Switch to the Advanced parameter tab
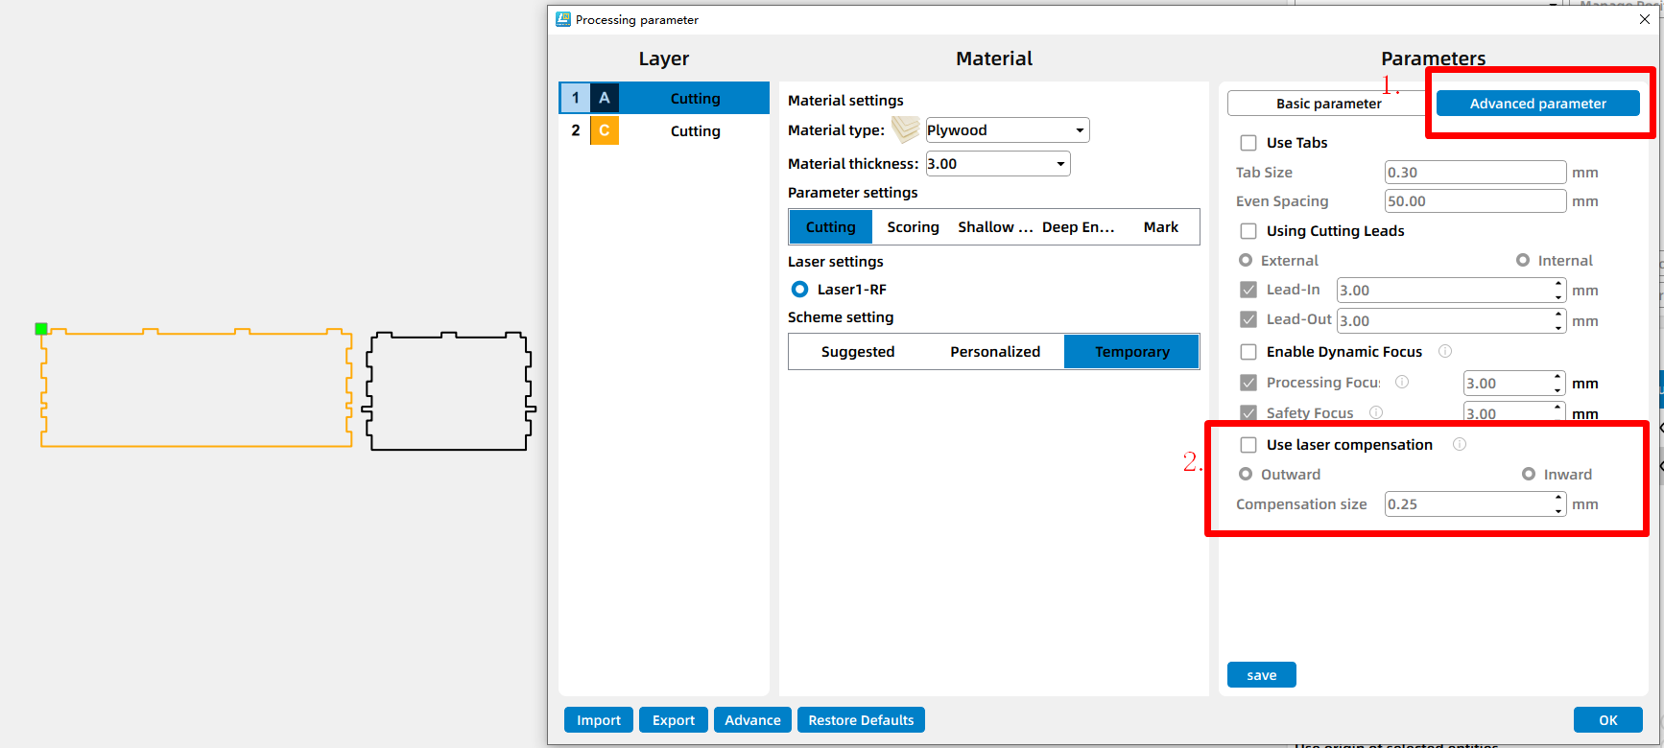The image size is (1664, 748). (x=1538, y=104)
